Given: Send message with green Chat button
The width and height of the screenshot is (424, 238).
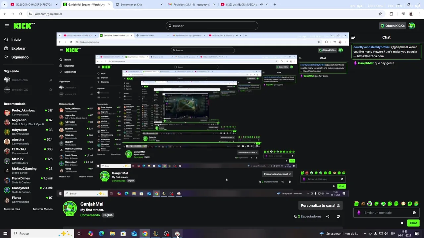Looking at the screenshot, I should click(413, 223).
